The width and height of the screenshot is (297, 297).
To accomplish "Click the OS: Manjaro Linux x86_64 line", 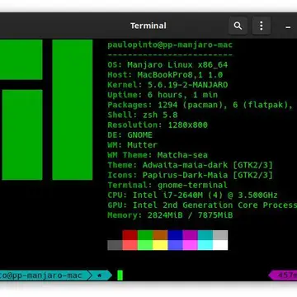I will [167, 65].
